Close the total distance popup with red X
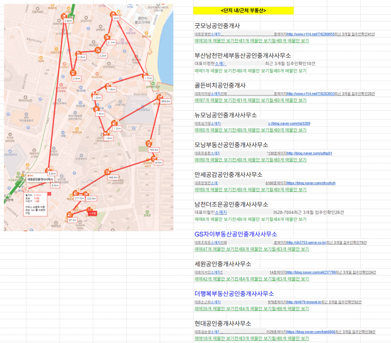 pyautogui.click(x=49, y=194)
